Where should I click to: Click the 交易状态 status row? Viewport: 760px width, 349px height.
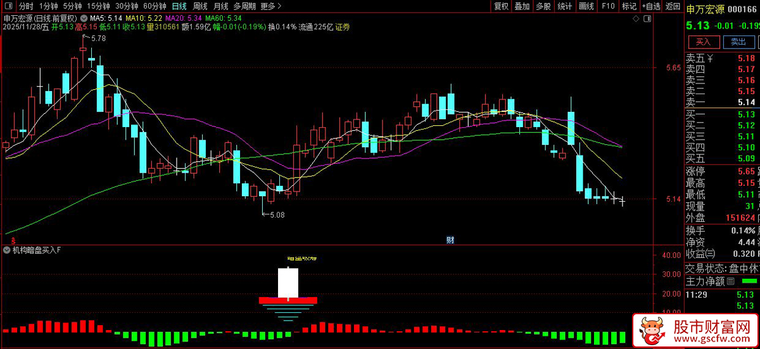click(x=723, y=268)
